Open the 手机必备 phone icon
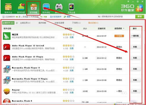Screen dimensions: 146x105 71,7
